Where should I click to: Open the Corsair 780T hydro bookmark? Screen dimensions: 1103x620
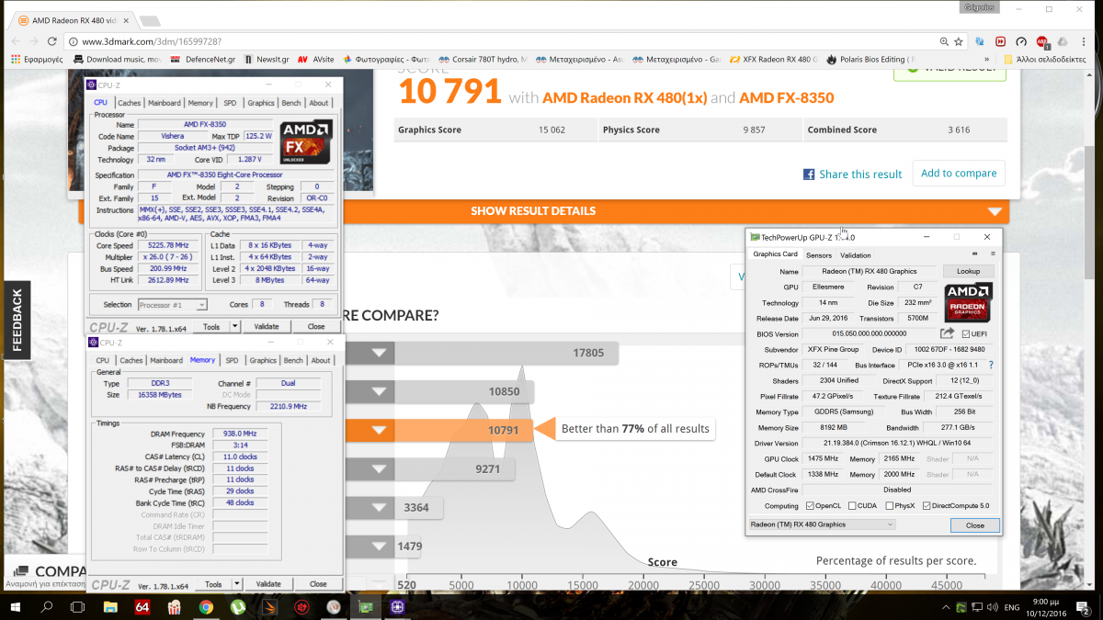click(x=483, y=59)
